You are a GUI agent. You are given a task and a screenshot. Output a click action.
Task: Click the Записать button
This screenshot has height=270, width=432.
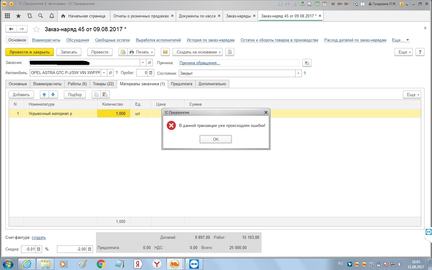point(69,52)
